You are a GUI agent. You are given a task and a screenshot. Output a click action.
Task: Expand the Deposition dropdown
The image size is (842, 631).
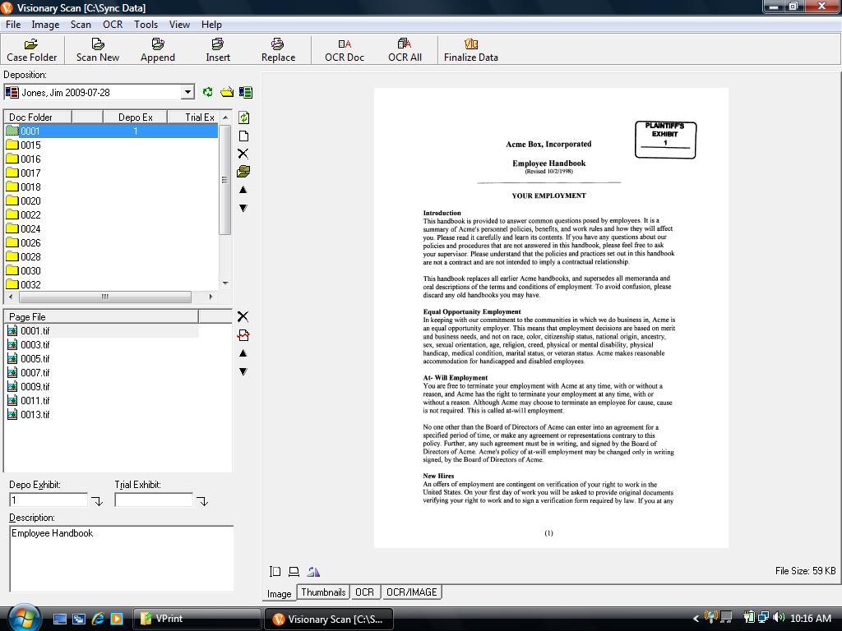click(x=187, y=92)
